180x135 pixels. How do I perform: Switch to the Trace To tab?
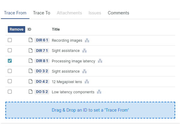click(x=41, y=13)
